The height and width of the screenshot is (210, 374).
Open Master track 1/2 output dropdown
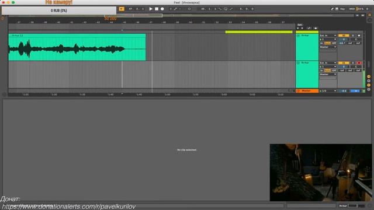[328, 91]
